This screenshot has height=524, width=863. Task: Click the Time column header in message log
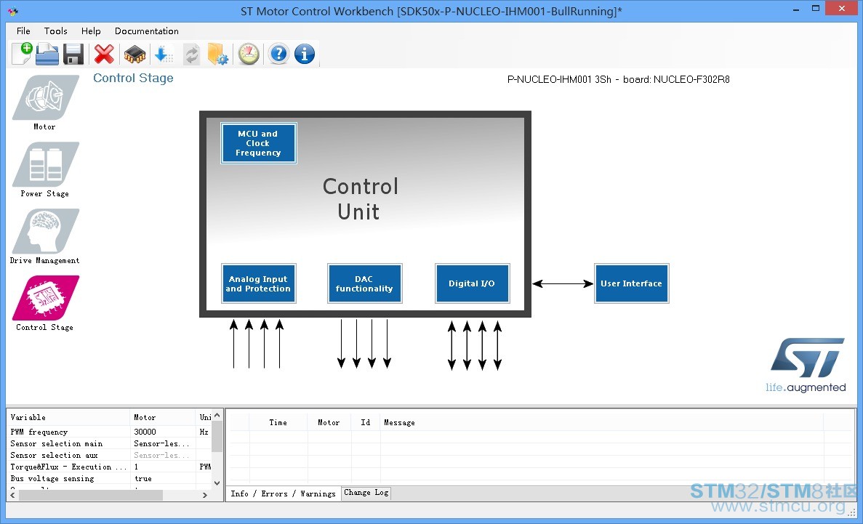[278, 423]
